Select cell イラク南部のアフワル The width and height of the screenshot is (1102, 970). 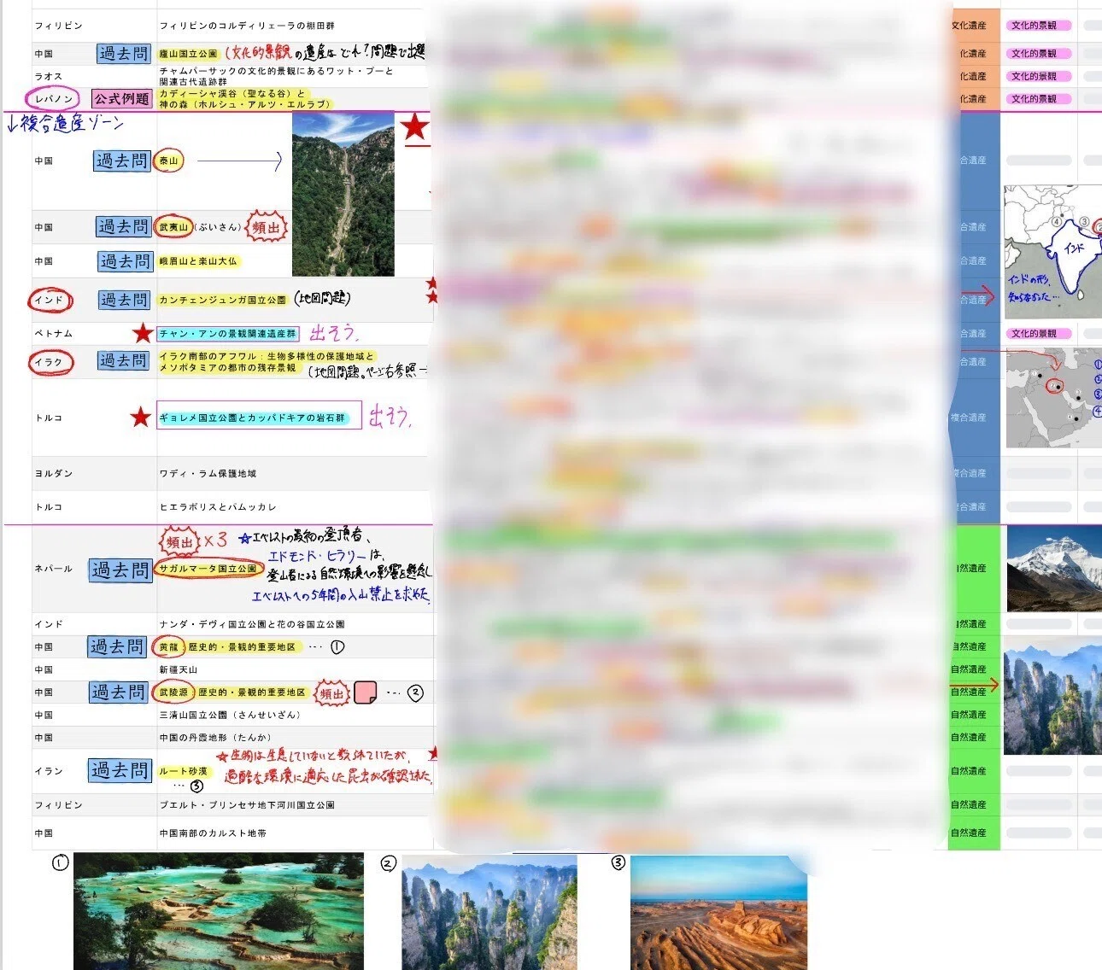267,361
